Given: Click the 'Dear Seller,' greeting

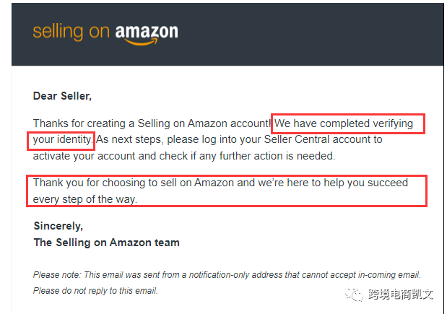Looking at the screenshot, I should 62,96.
